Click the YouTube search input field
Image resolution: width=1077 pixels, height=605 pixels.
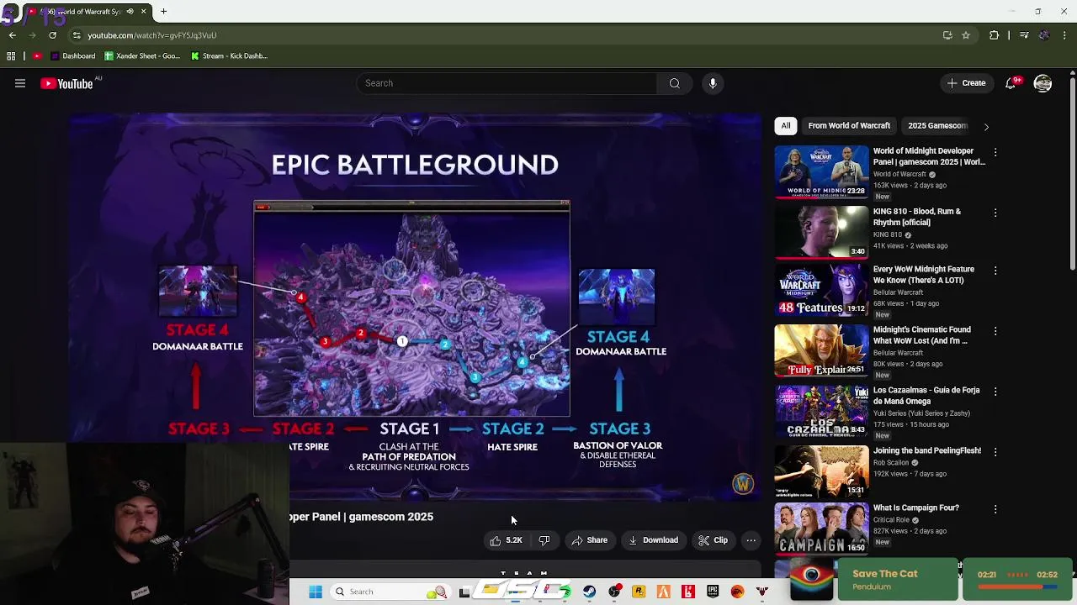click(507, 83)
